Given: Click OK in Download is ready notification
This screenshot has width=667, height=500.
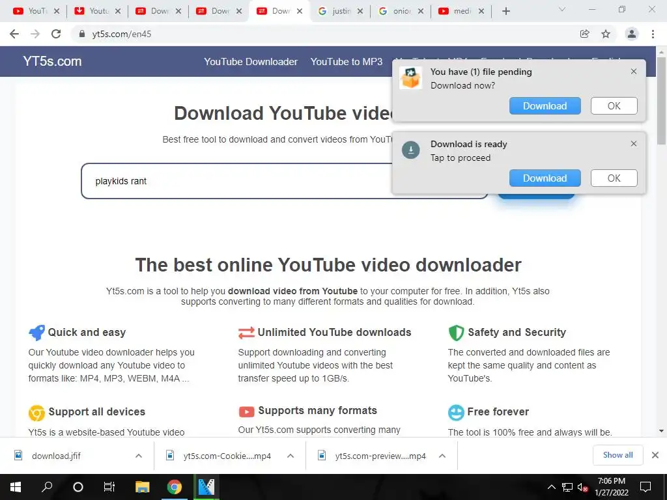Looking at the screenshot, I should [614, 178].
